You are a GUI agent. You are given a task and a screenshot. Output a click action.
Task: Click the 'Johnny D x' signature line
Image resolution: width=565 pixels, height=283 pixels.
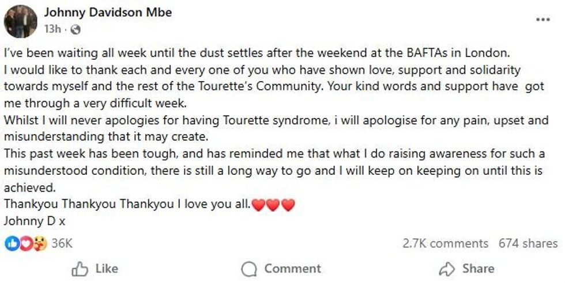pos(35,220)
